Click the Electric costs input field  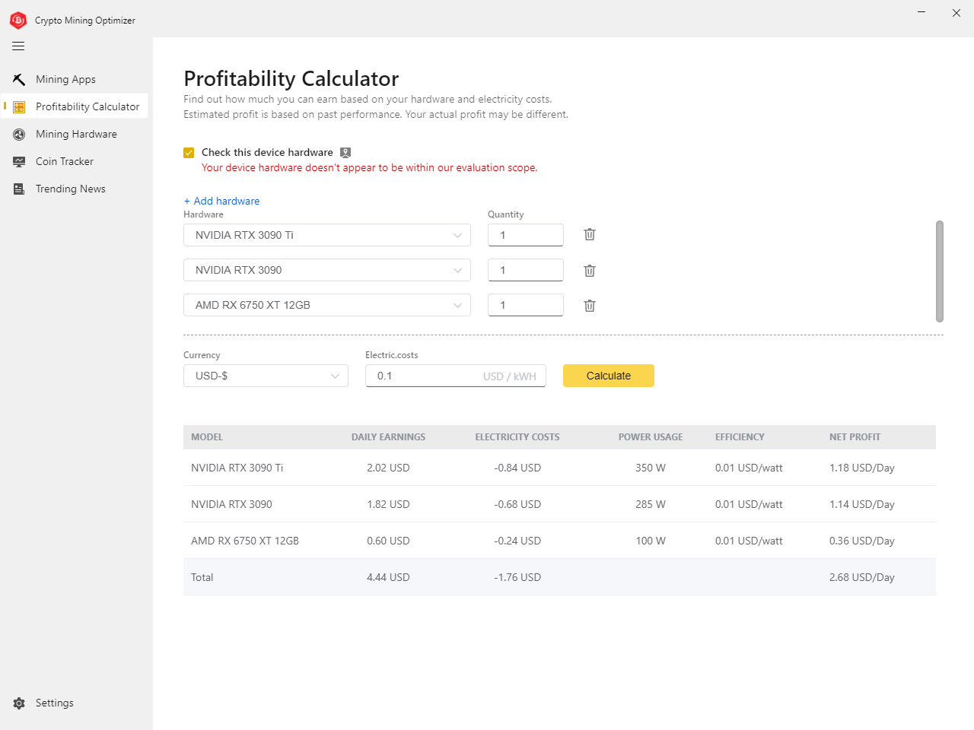click(x=426, y=376)
